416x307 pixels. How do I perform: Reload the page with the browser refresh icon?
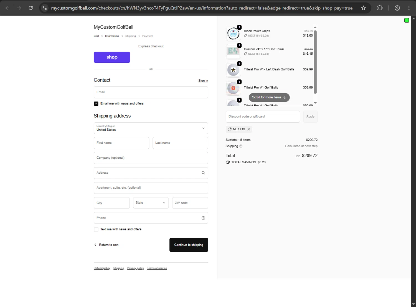(31, 8)
